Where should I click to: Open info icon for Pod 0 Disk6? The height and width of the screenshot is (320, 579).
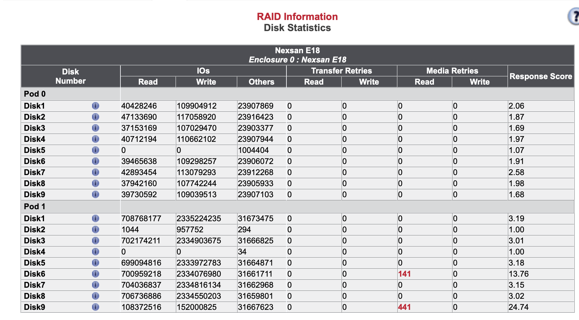95,161
